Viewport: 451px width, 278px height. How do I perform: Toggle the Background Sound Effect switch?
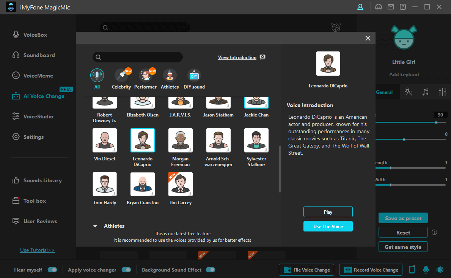(x=211, y=270)
